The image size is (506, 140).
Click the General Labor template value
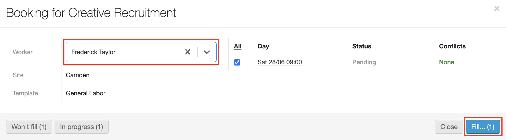click(x=85, y=93)
